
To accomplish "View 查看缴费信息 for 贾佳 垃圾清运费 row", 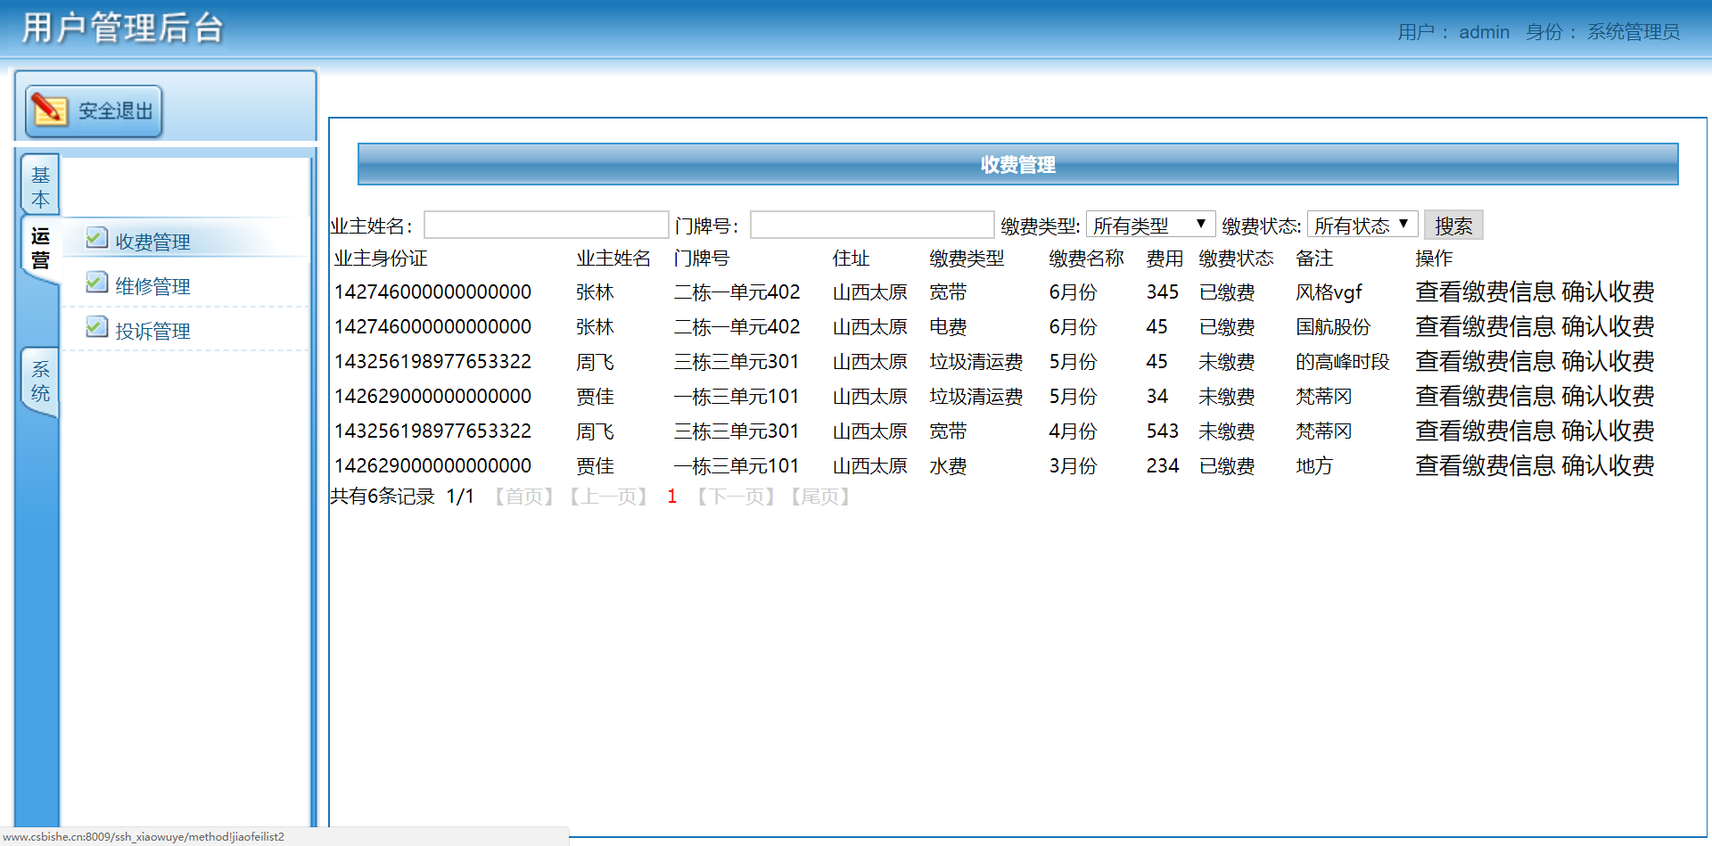I will click(1486, 396).
